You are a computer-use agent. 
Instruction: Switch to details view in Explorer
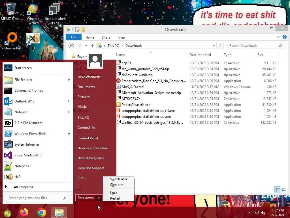coord(277,190)
